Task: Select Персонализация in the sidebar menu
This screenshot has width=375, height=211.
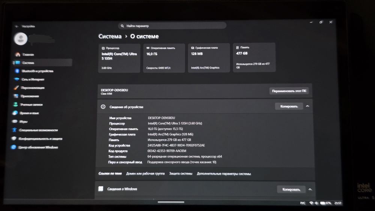Action: point(33,88)
